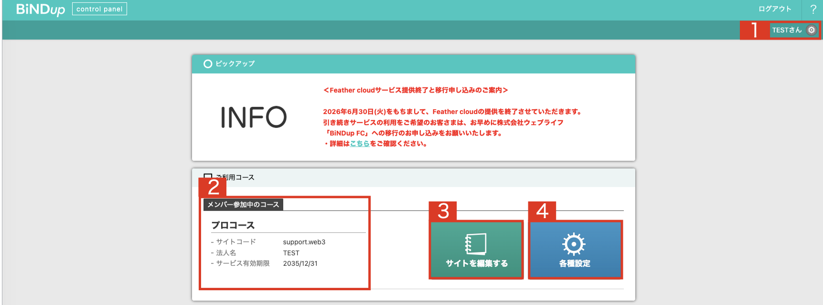Click the service expiry date 2035/12/31
The height and width of the screenshot is (305, 823).
click(300, 263)
